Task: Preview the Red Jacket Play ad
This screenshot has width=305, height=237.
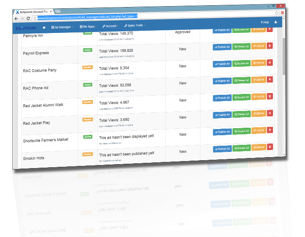Action: [x=242, y=114]
